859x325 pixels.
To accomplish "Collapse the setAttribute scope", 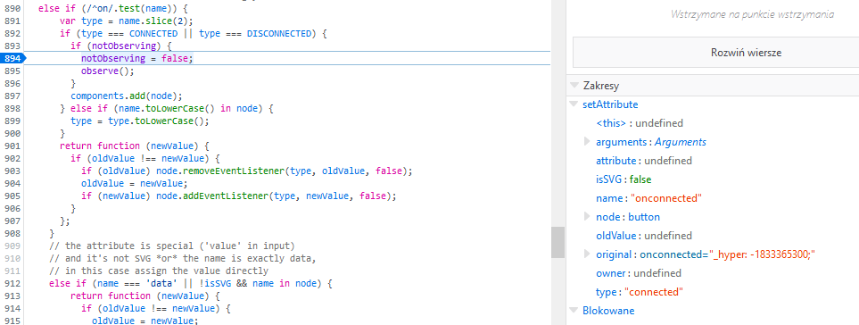I will (574, 104).
